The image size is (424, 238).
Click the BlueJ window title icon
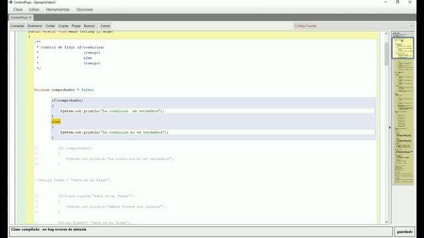click(x=11, y=2)
